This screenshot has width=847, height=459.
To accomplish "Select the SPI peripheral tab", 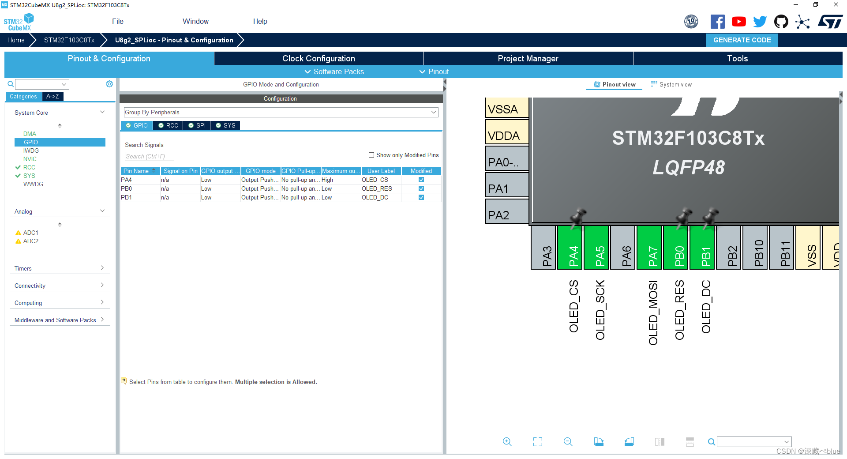I will coord(197,125).
